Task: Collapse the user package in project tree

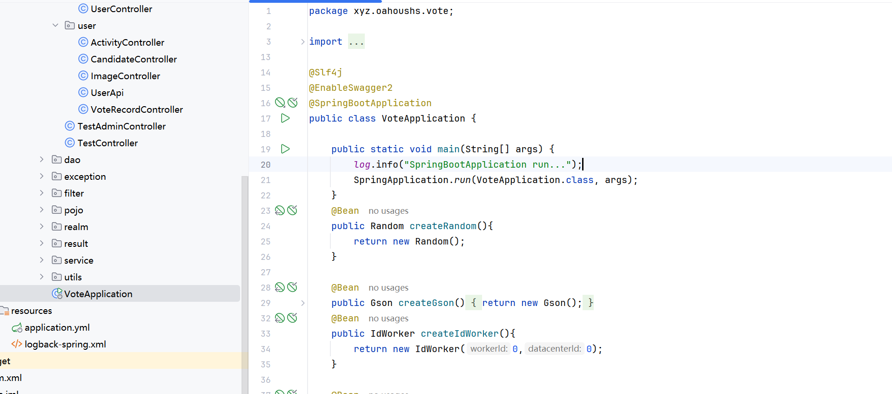Action: pyautogui.click(x=55, y=25)
